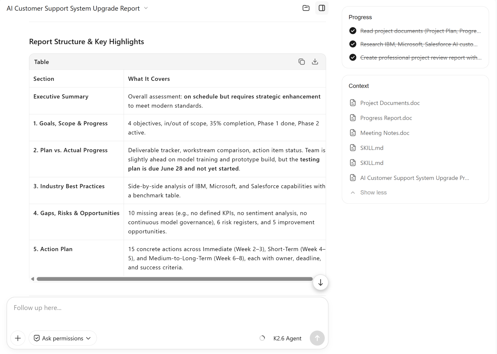Open the report title dropdown chevron
Image resolution: width=497 pixels, height=354 pixels.
pyautogui.click(x=146, y=8)
